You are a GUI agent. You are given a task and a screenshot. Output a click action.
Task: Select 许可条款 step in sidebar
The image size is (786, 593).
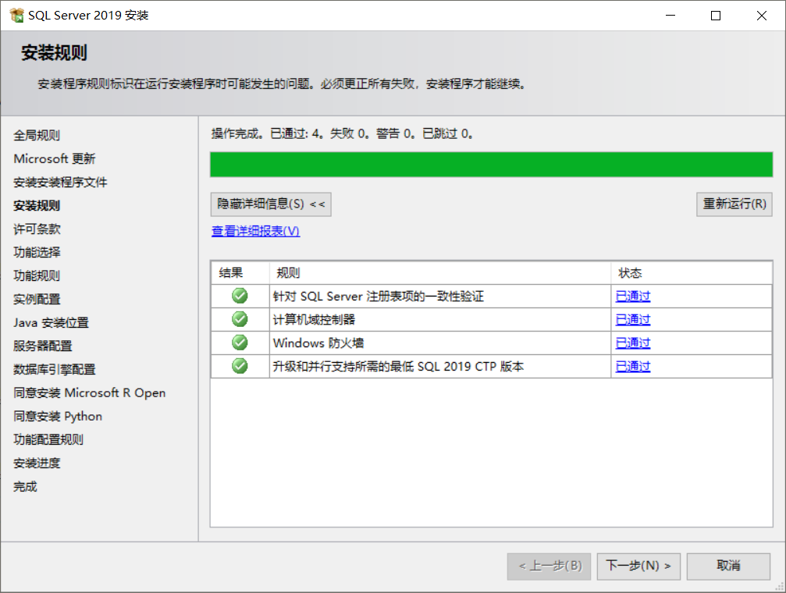point(37,229)
